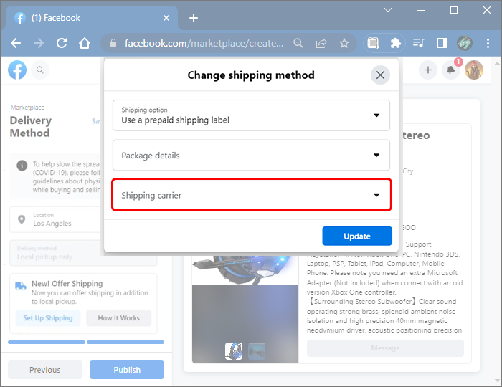Viewport: 502px width, 387px height.
Task: Click the Message button in preview
Action: pyautogui.click(x=385, y=348)
